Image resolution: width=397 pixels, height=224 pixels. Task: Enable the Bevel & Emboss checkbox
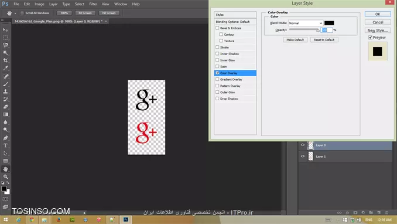tap(217, 28)
